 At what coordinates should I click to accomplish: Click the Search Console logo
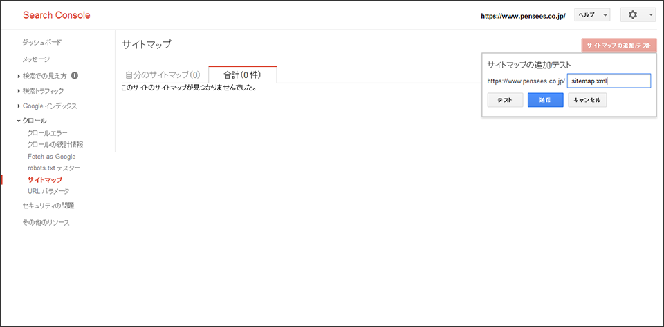[56, 15]
